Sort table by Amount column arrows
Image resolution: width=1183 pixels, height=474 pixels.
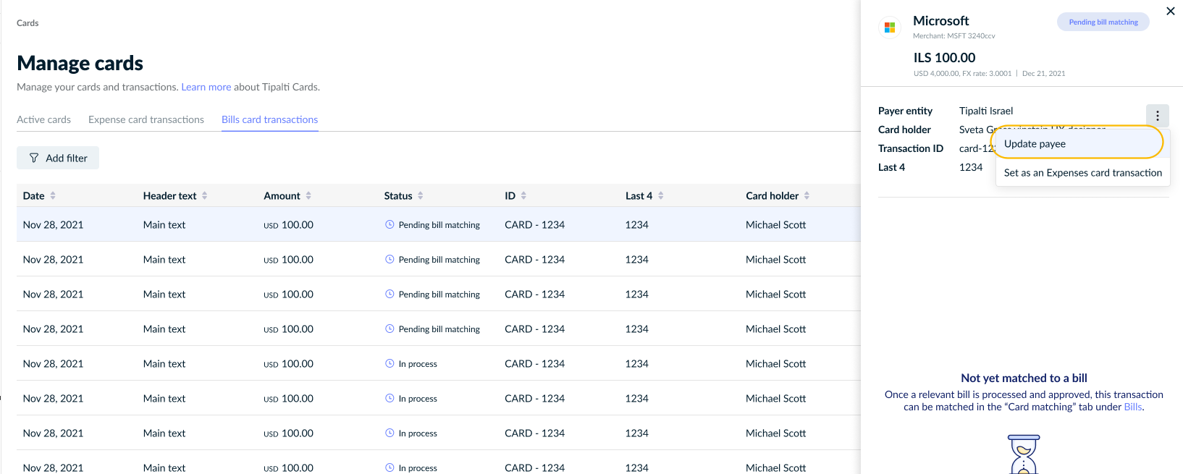(x=308, y=195)
